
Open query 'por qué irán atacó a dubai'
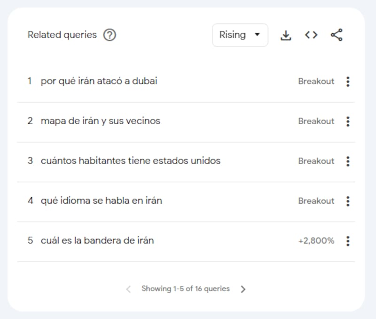[x=99, y=81]
